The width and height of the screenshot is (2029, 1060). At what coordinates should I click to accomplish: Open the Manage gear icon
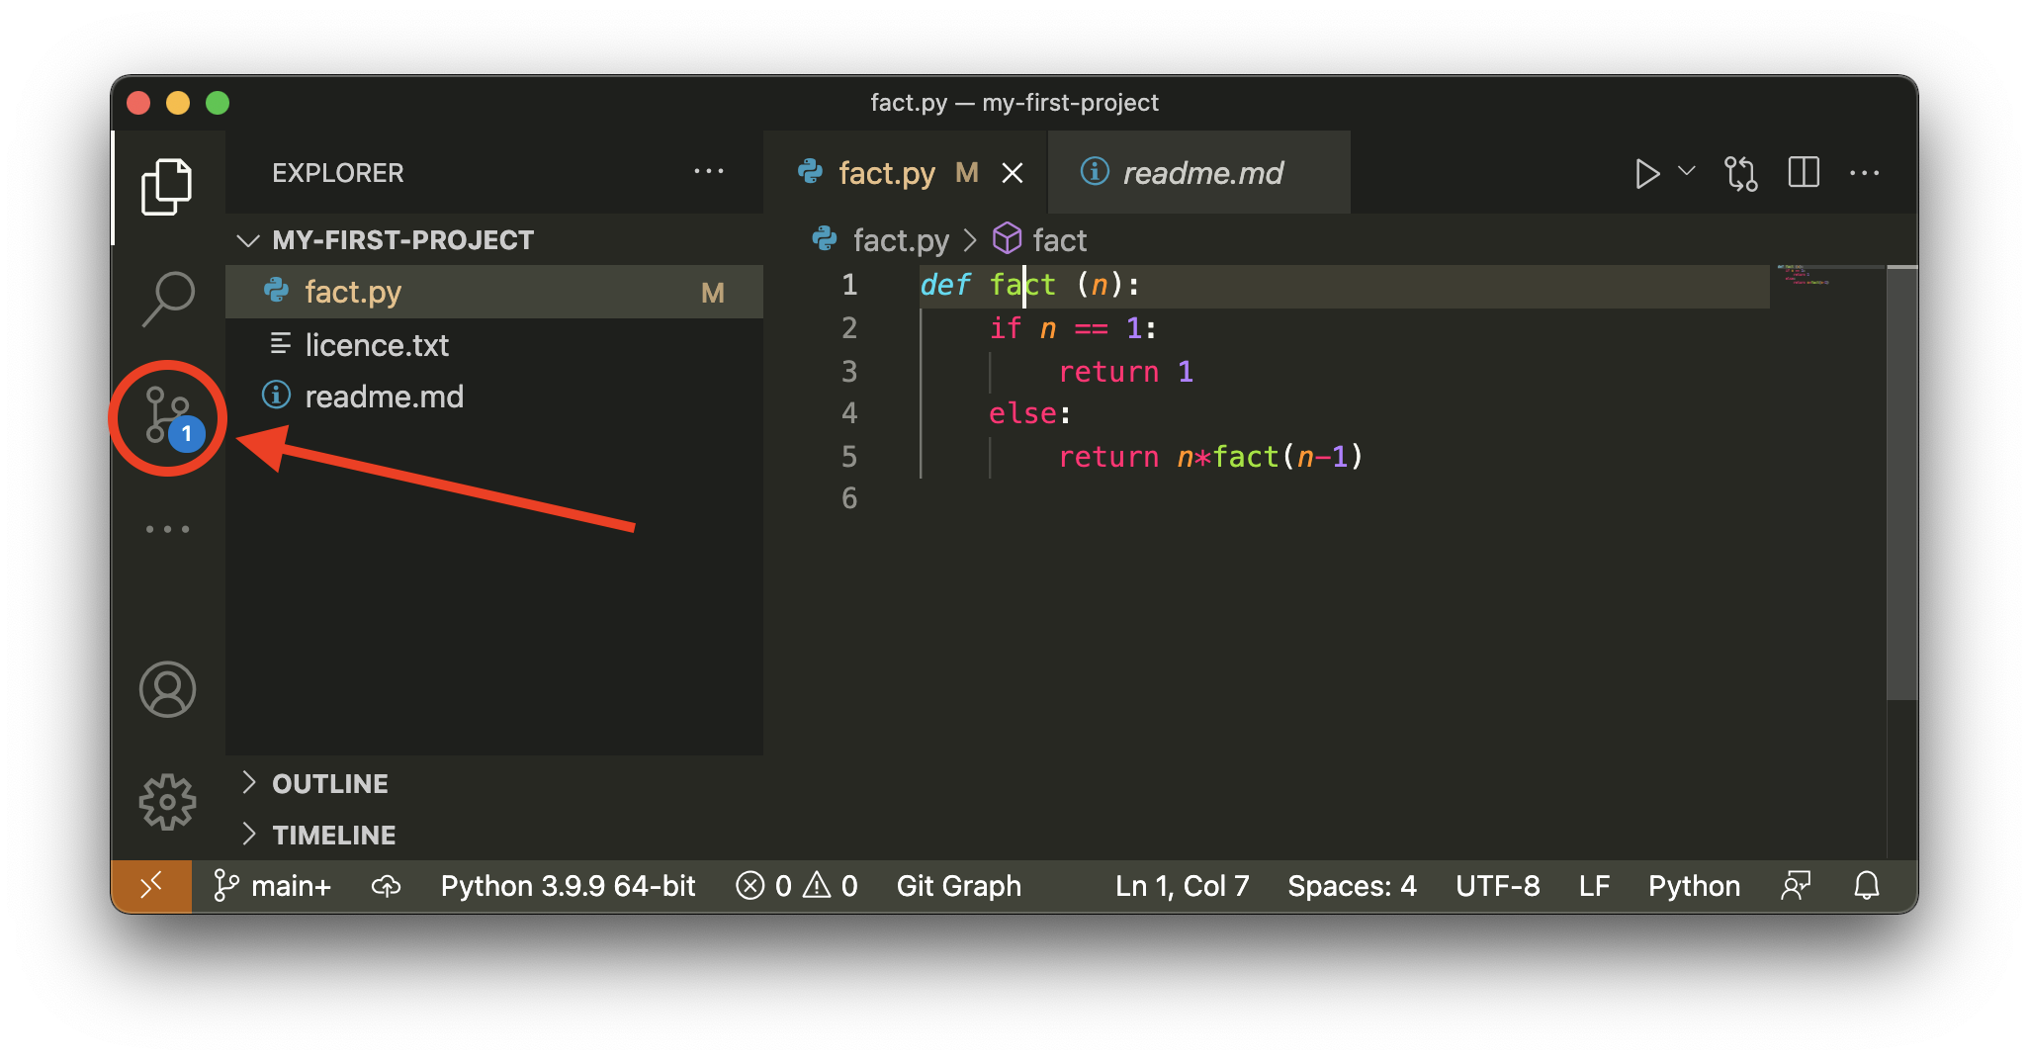click(167, 801)
